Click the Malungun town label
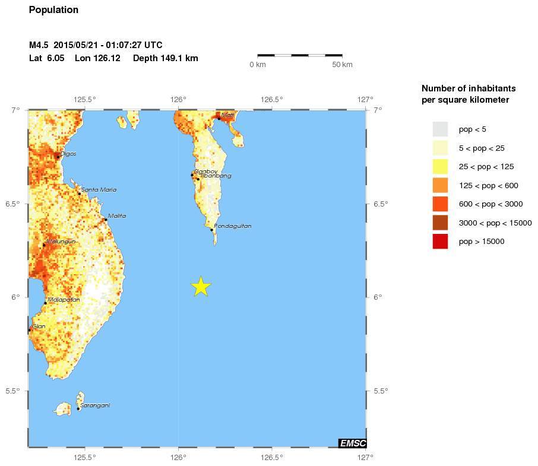538x466 pixels. 61,242
